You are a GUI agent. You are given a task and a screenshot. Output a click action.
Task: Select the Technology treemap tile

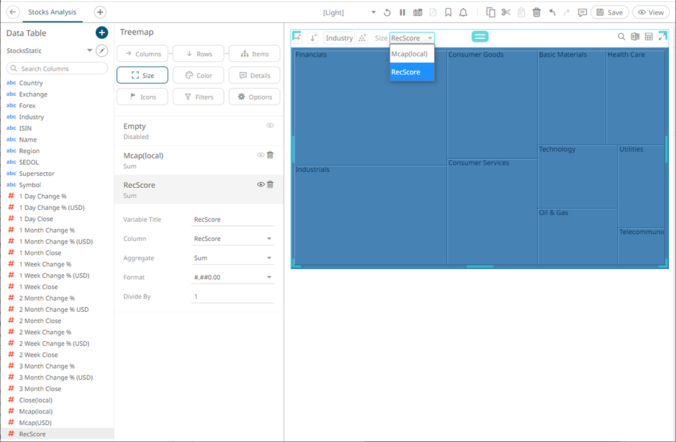pyautogui.click(x=578, y=177)
